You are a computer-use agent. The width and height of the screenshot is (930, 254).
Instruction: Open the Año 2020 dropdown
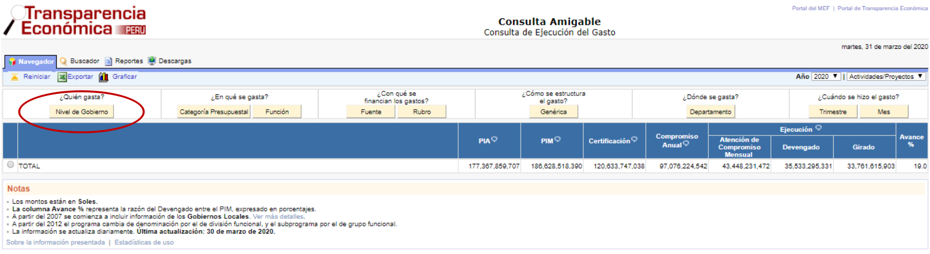(x=826, y=77)
